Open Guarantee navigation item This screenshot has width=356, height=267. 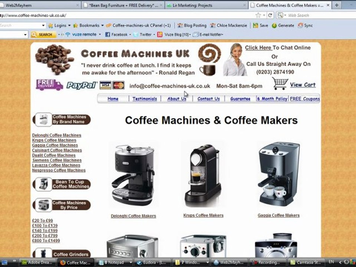240,99
